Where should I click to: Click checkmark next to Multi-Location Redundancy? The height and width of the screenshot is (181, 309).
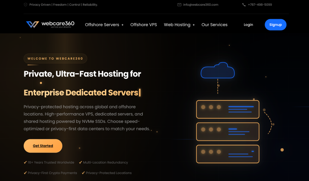pos(81,162)
